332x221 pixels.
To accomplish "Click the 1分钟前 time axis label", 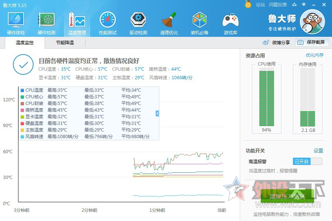I will click(x=157, y=210).
